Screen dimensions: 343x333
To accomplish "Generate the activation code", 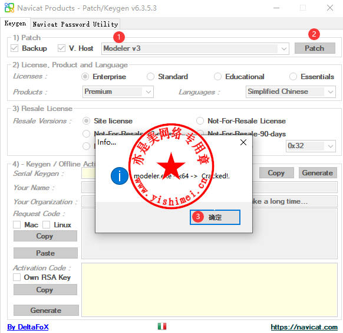I will click(46, 310).
